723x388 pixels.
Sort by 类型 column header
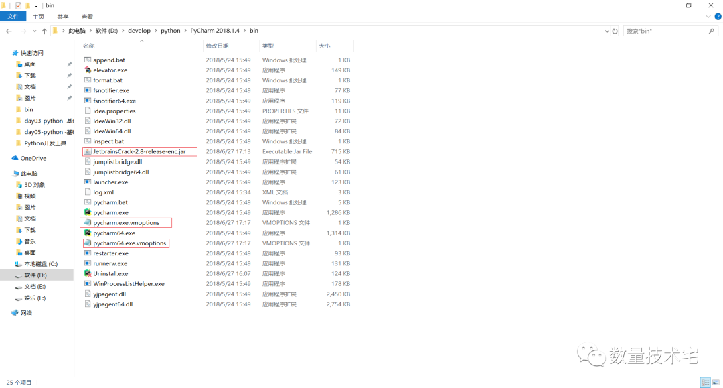point(268,46)
